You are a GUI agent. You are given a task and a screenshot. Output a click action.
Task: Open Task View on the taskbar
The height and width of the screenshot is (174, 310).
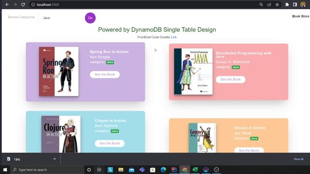99,170
